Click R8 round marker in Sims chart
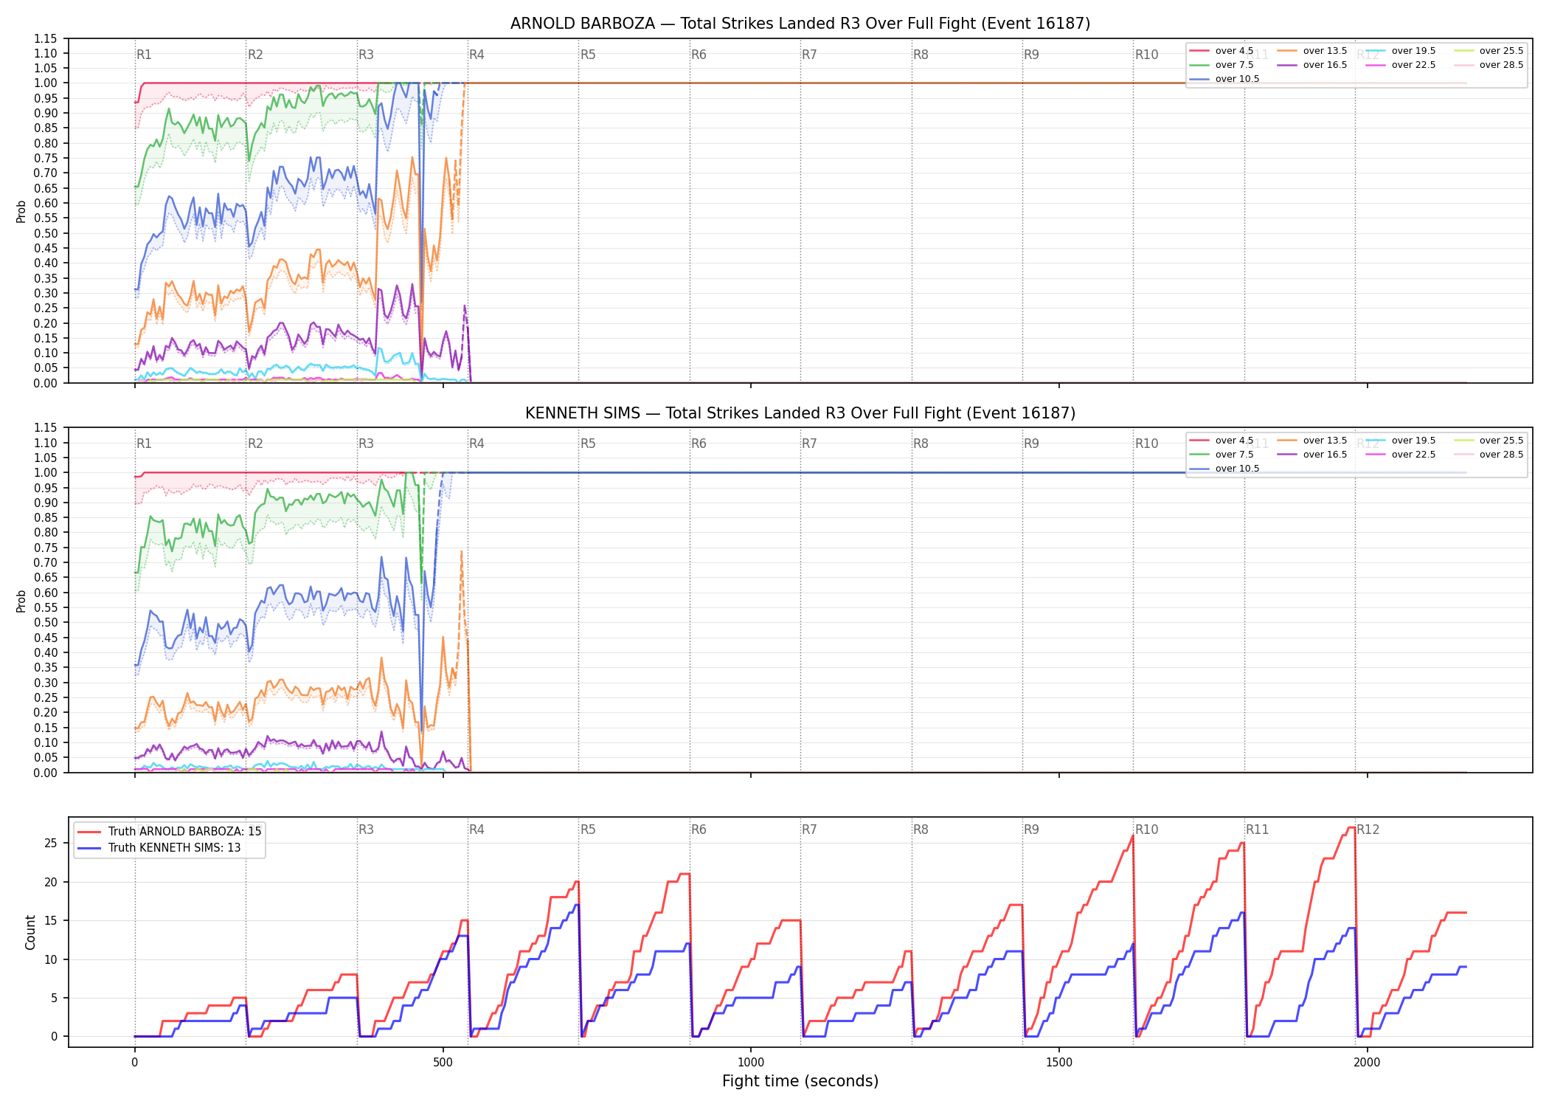1549x1107 pixels. coord(921,444)
